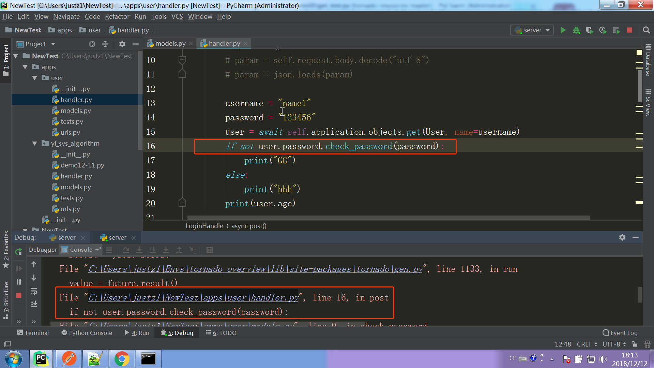The image size is (654, 368).
Task: Open Python Console tool window
Action: pos(87,333)
